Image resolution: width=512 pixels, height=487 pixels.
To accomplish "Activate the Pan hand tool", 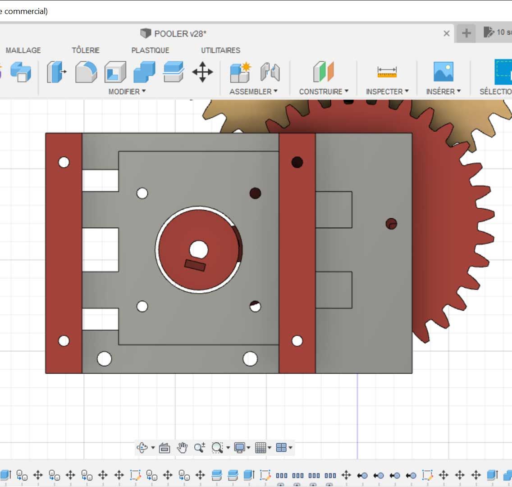I will point(182,448).
